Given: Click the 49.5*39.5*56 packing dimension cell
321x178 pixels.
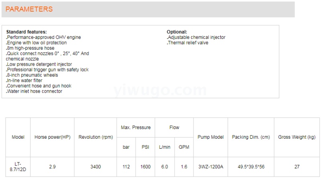Looking at the screenshot, I should pyautogui.click(x=251, y=166).
